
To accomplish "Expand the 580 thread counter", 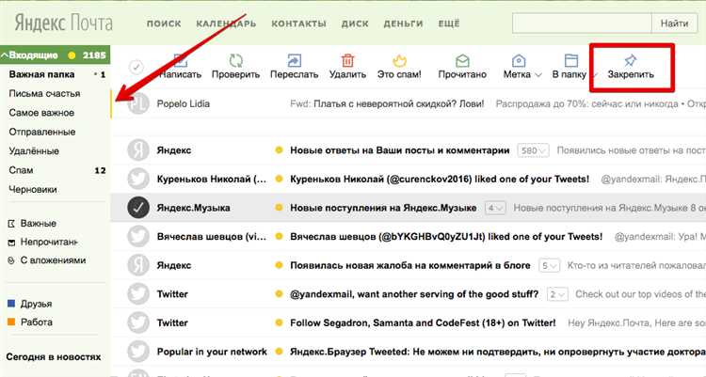I will point(533,150).
